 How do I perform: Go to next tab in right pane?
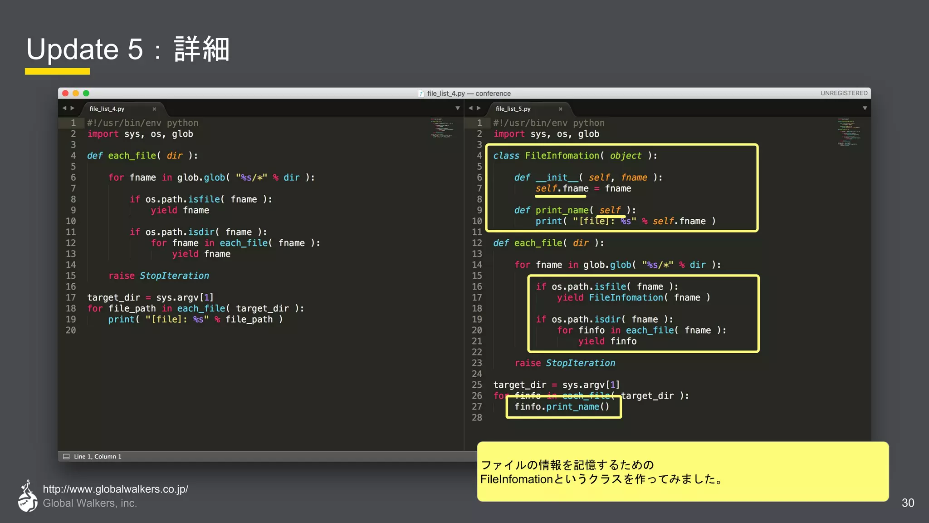479,108
